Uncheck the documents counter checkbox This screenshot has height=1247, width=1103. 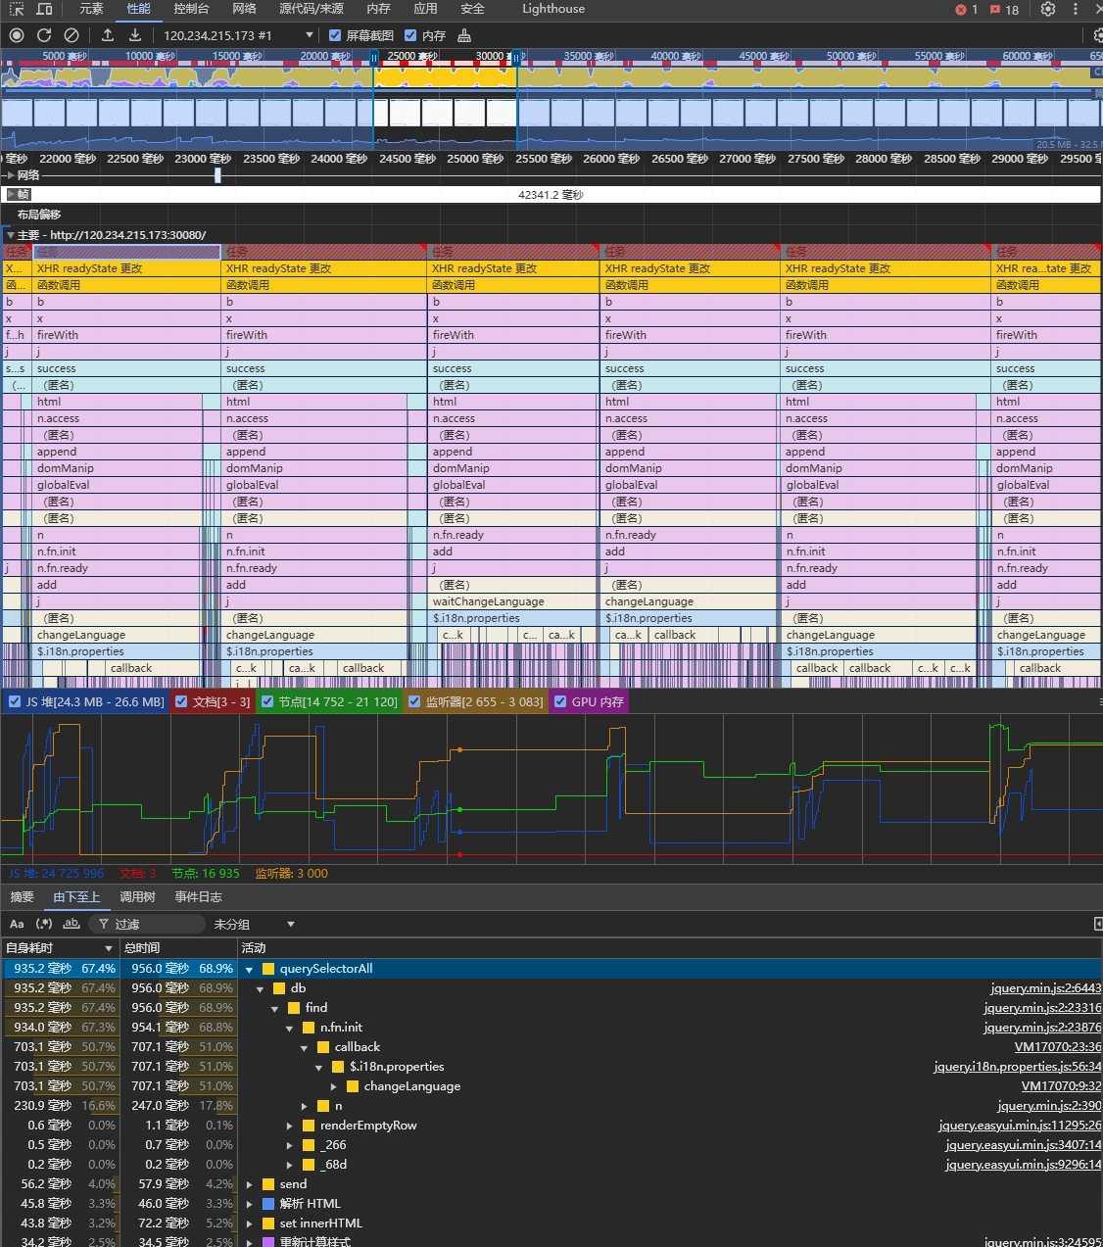[181, 701]
